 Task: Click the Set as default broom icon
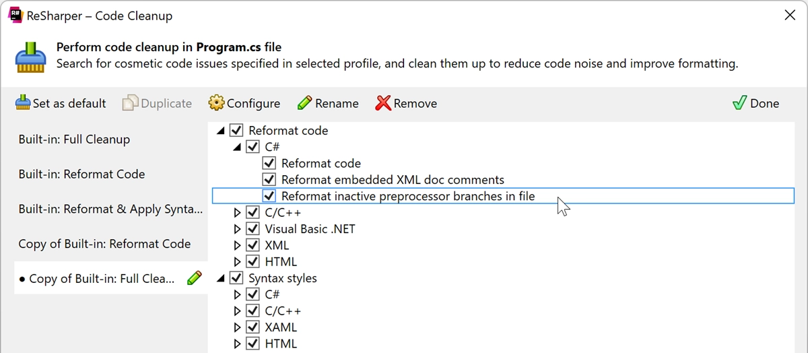click(23, 103)
